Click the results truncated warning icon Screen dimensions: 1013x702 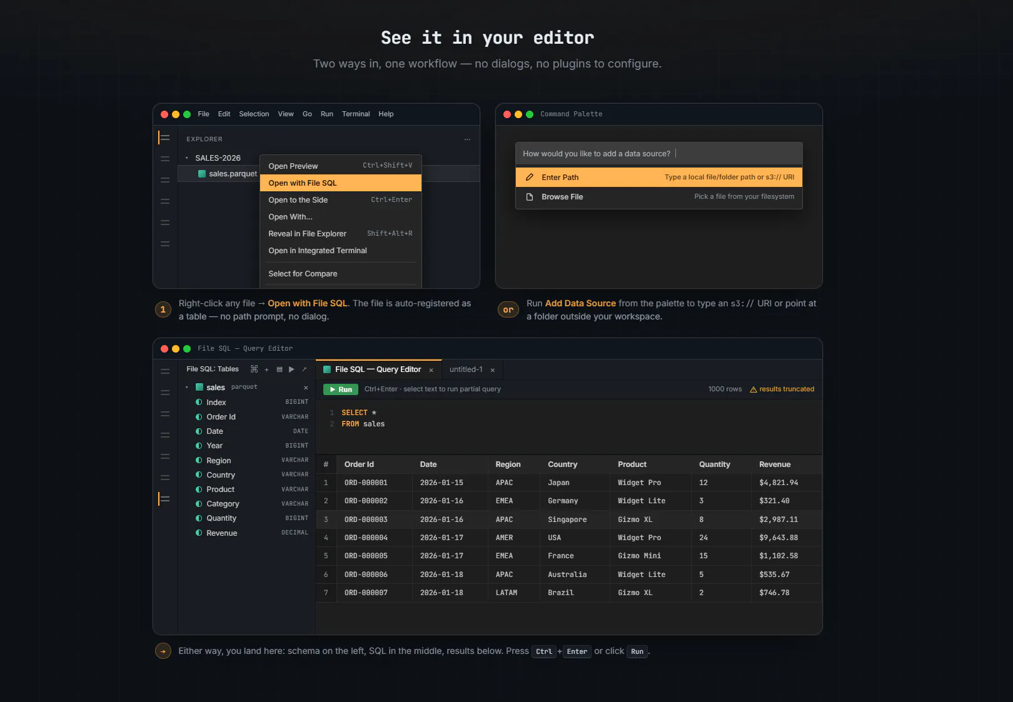tap(753, 389)
